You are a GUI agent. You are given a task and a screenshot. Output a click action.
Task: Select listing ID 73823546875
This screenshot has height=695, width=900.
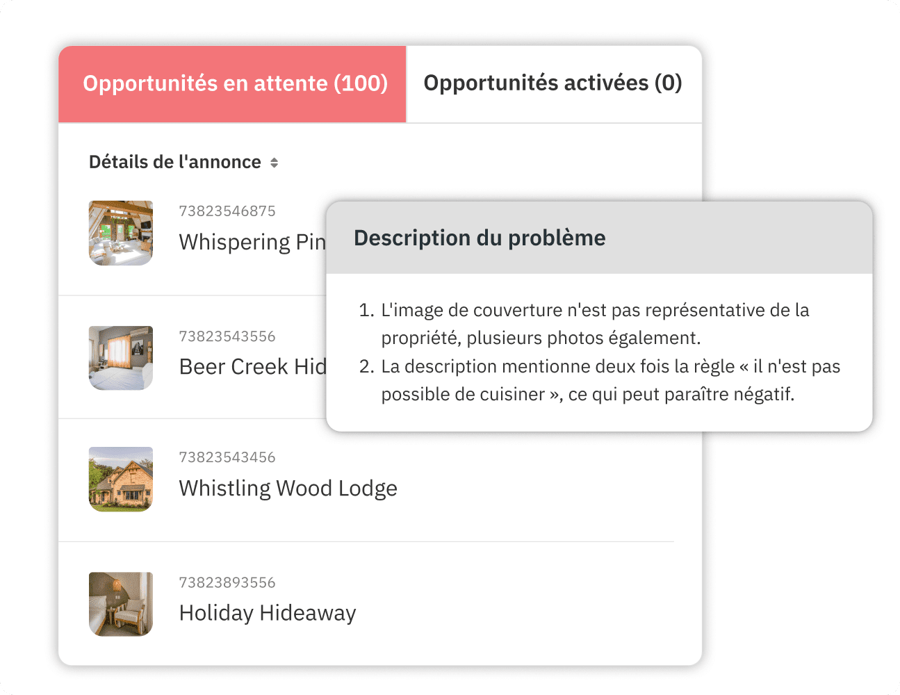227,211
